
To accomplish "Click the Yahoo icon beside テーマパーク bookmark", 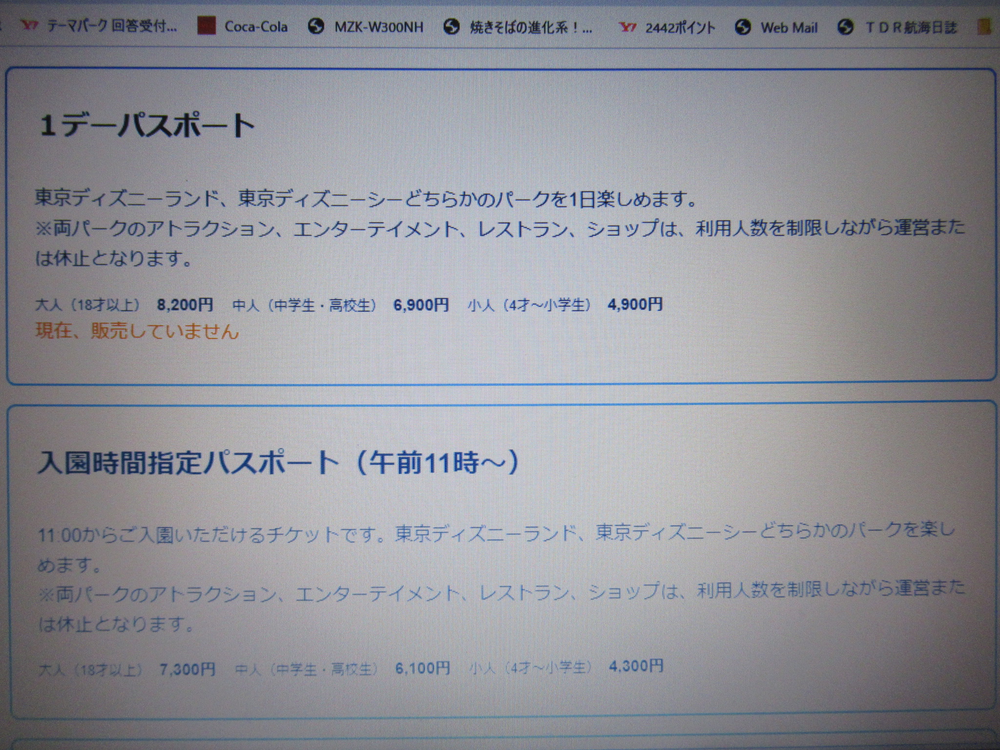I will click(x=30, y=26).
